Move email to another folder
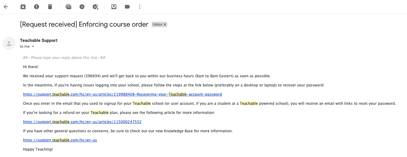The image size is (407, 157). point(114,7)
